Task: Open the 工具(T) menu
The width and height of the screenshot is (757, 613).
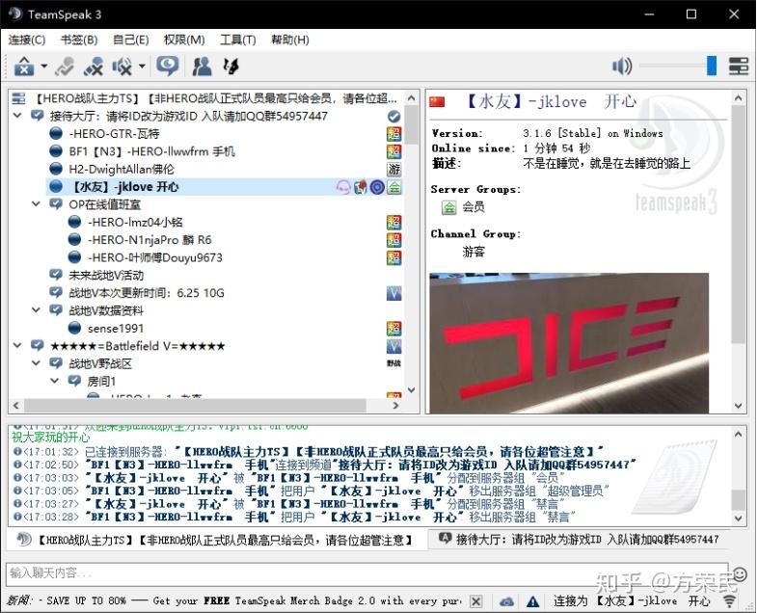Action: [x=237, y=40]
